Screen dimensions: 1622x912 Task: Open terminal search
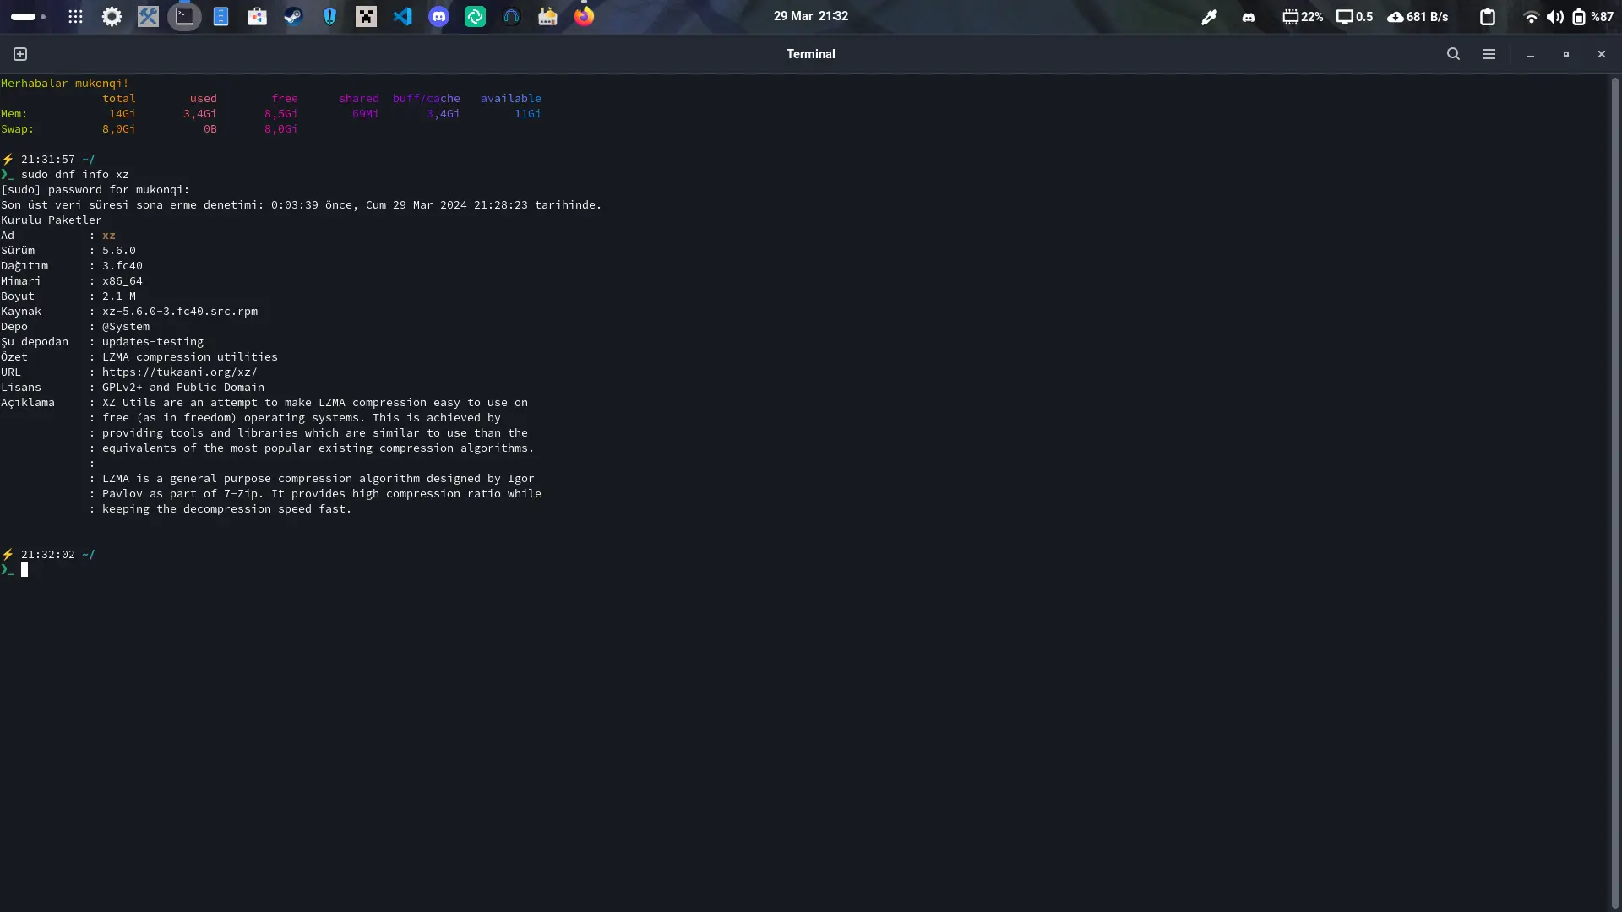tap(1453, 54)
